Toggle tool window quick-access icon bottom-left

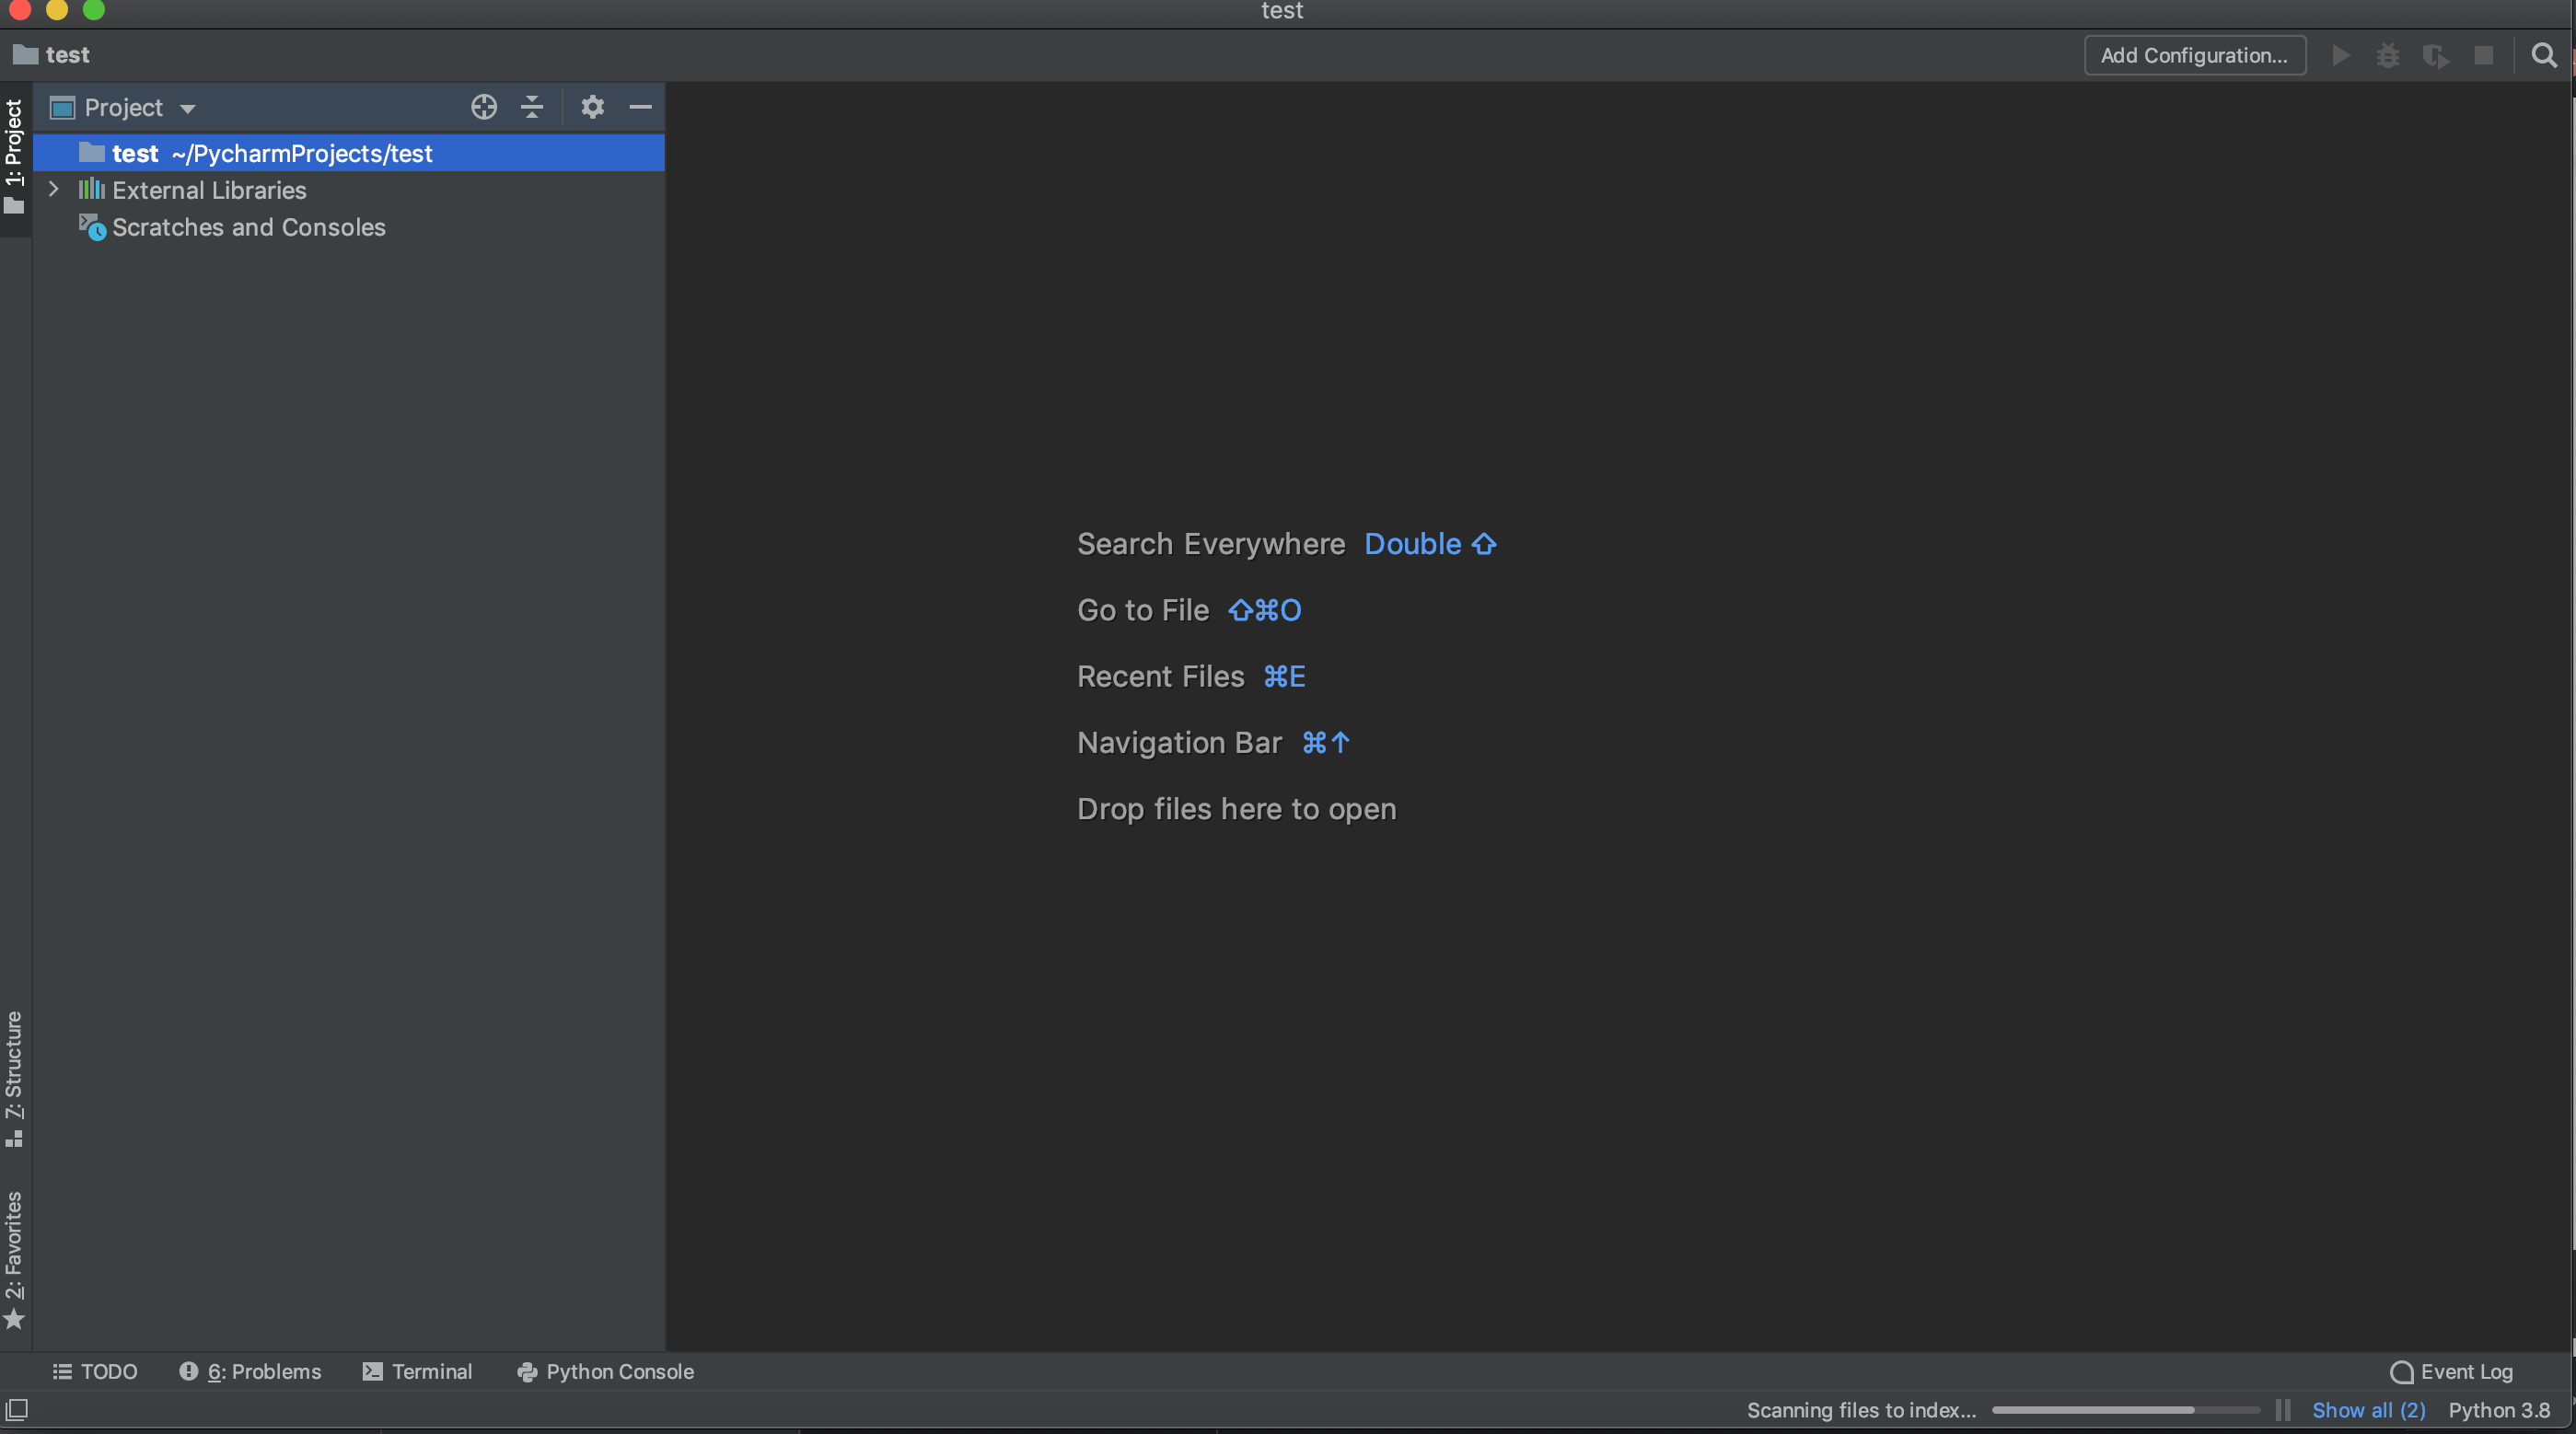point(17,1410)
